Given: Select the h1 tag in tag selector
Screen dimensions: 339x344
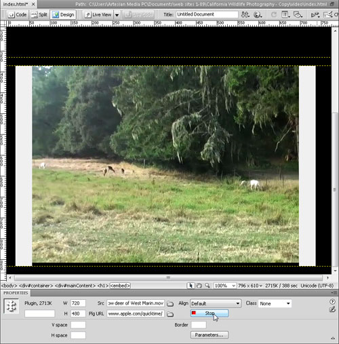Looking at the screenshot, I should tap(103, 286).
